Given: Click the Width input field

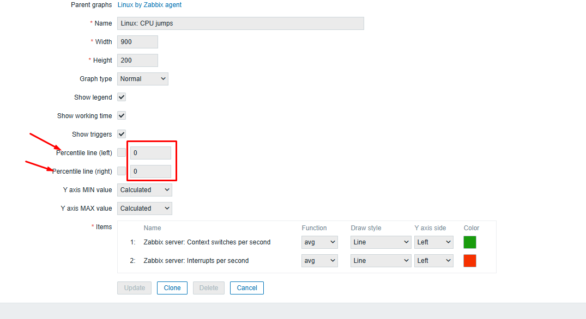Looking at the screenshot, I should pos(137,42).
